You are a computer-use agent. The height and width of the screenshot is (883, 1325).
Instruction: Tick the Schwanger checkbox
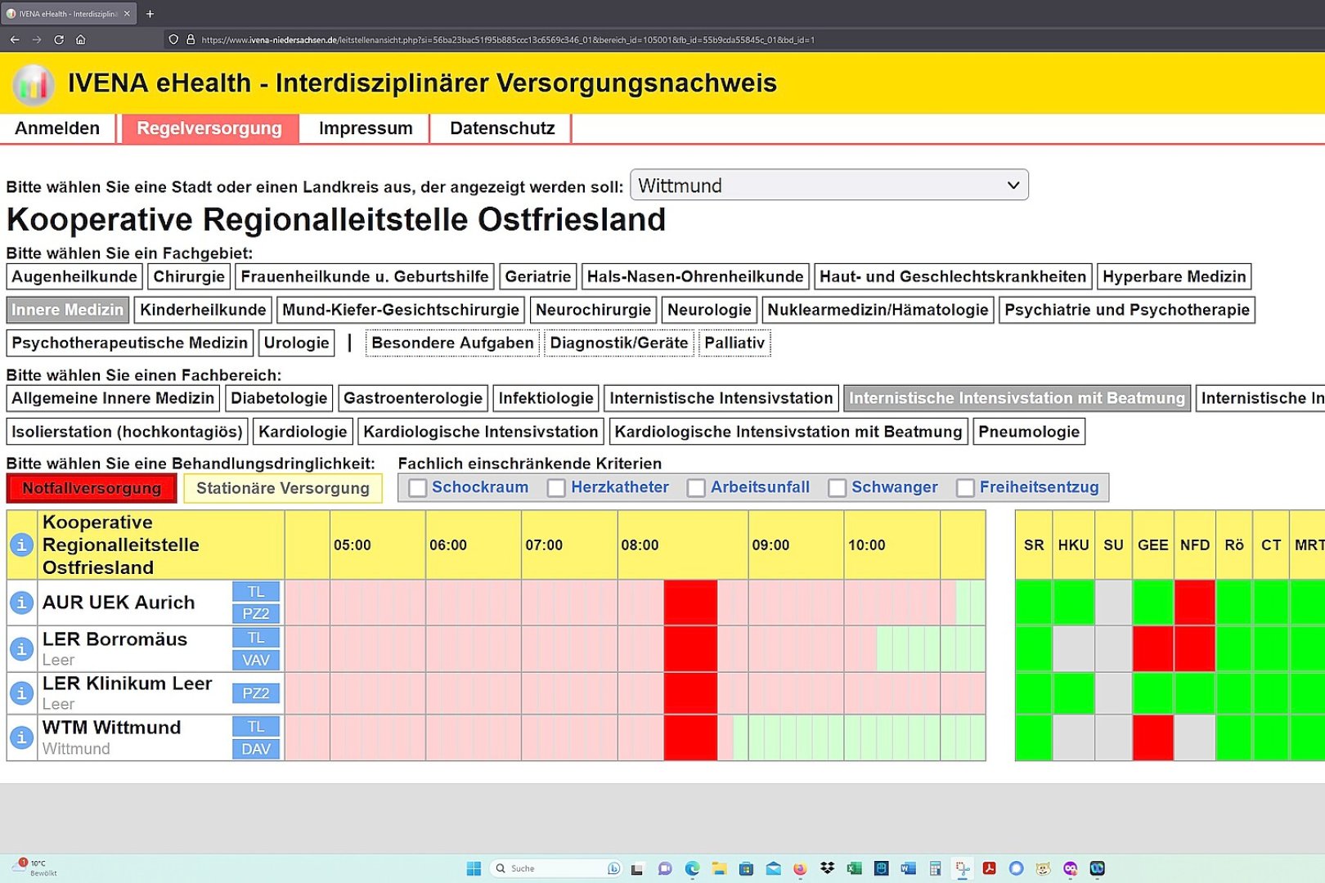[837, 488]
